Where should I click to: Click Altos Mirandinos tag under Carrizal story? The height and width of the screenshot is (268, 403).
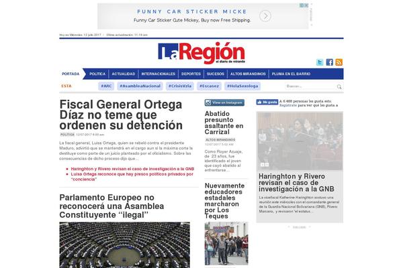pyautogui.click(x=220, y=140)
